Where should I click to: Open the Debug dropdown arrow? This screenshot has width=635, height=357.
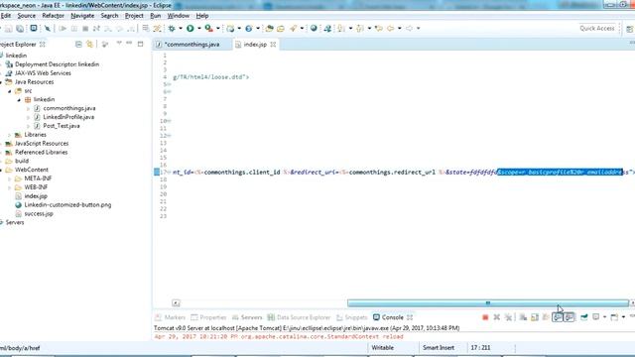(x=181, y=29)
